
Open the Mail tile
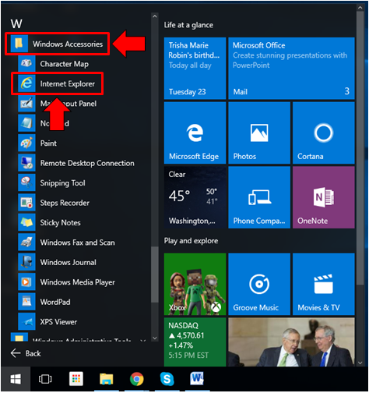coord(291,69)
